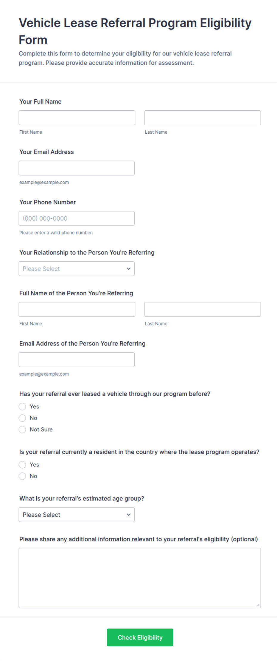Screen dimensions: 277x661
Task: Expand the estimated age group dropdown
Action: tap(77, 515)
